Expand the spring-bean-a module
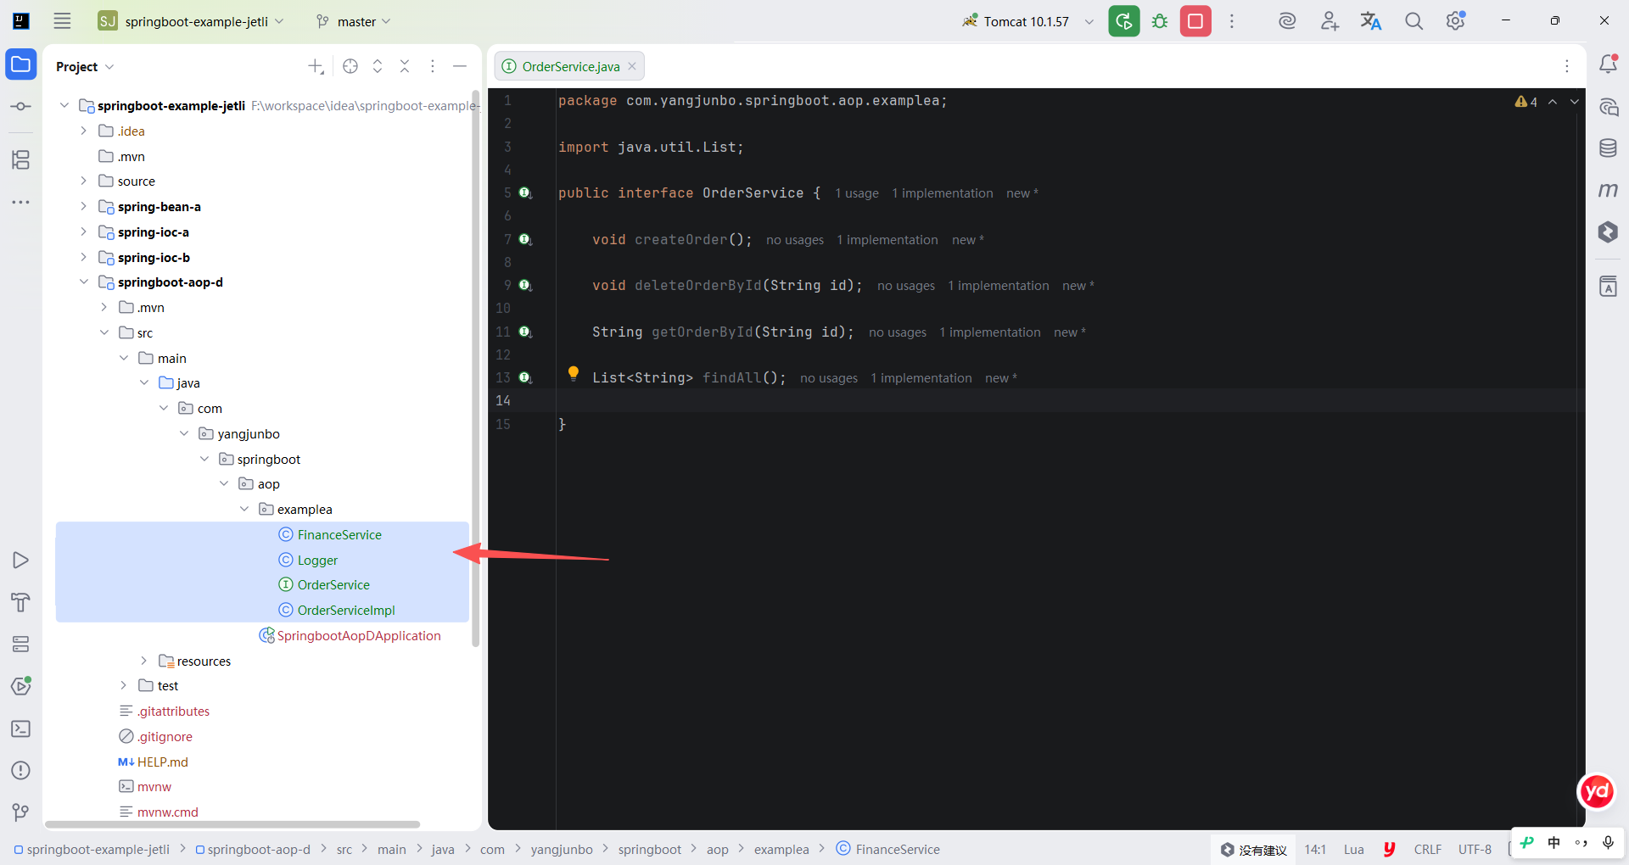Viewport: 1629px width, 865px height. (x=83, y=206)
